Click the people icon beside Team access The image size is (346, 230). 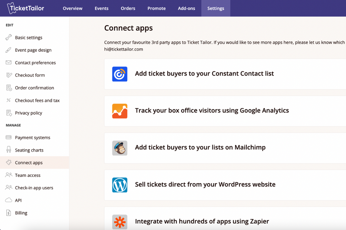pos(8,175)
